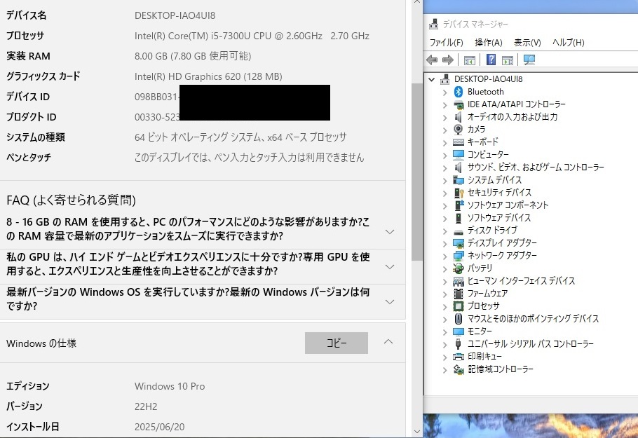The height and width of the screenshot is (438, 638).
Task: Open the 操作(A) menu
Action: (488, 42)
